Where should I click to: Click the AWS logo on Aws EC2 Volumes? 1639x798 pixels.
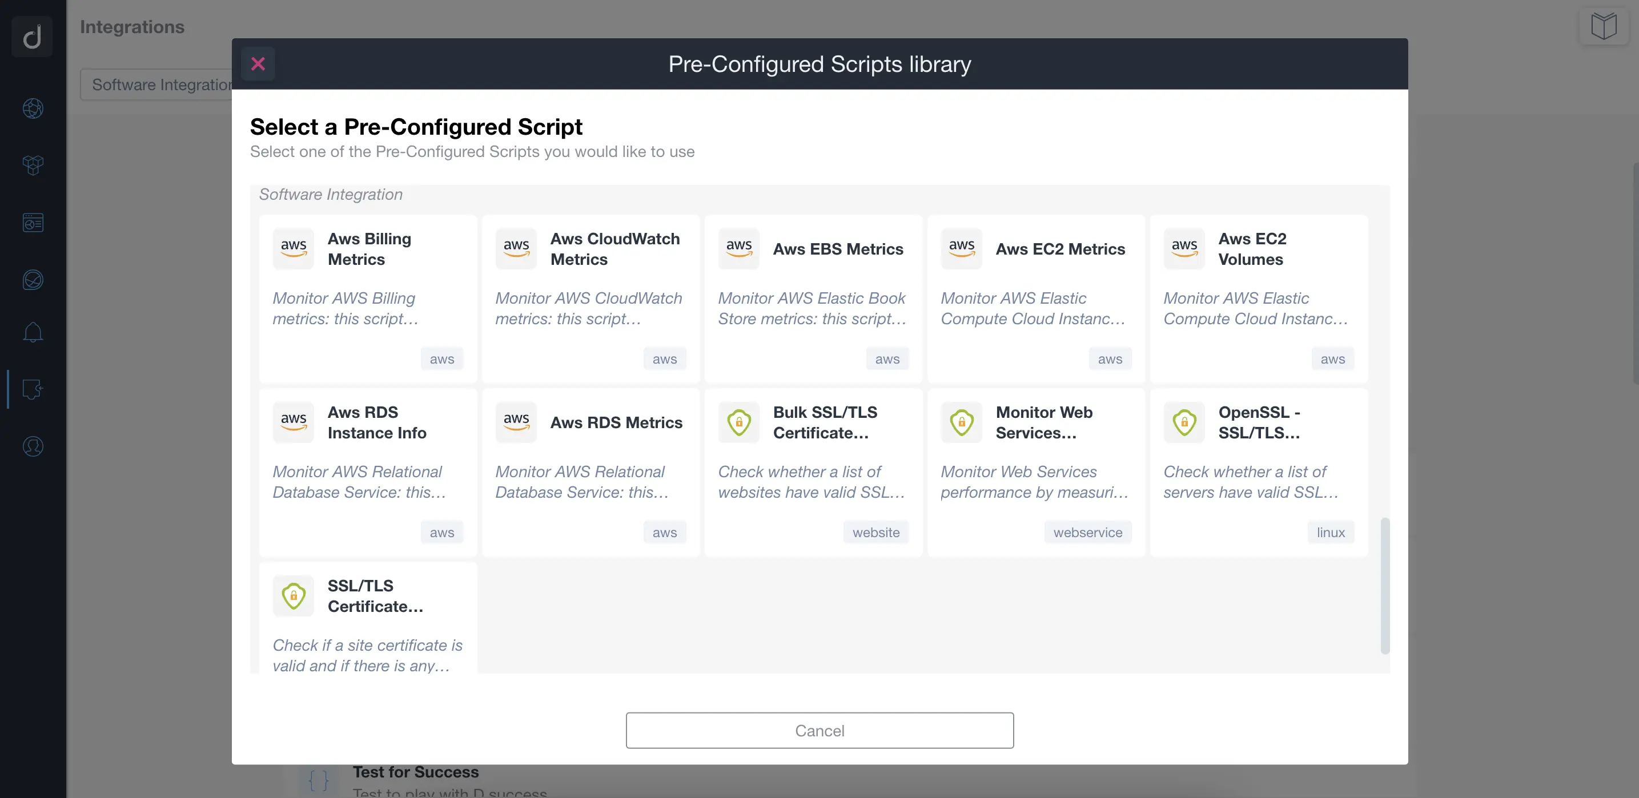[x=1184, y=249]
